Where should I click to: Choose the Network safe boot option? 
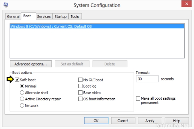(x=22, y=105)
